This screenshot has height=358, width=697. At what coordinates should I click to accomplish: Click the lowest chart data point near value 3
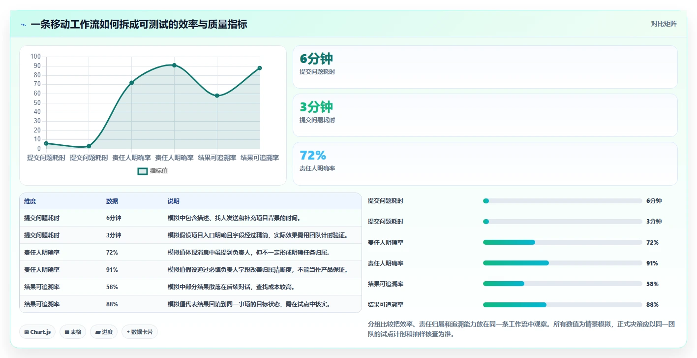coord(89,146)
